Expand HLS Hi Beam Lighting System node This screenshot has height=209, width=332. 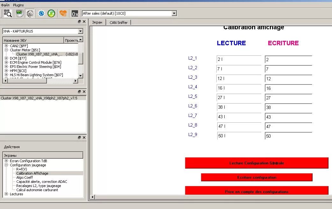tap(6, 75)
